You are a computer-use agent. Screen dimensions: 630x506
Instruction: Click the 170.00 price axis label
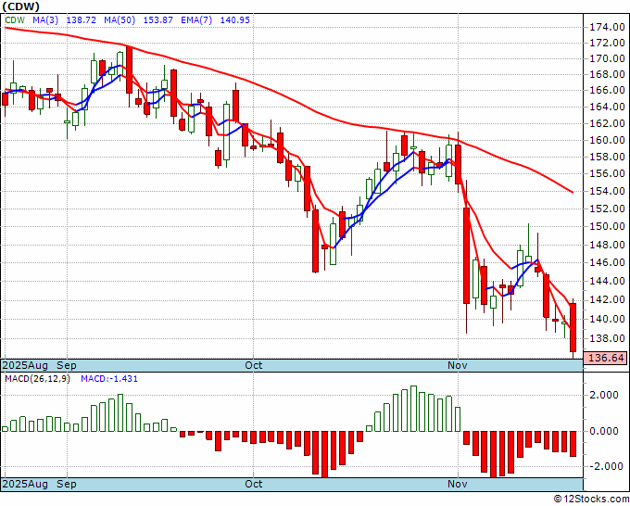click(x=607, y=58)
